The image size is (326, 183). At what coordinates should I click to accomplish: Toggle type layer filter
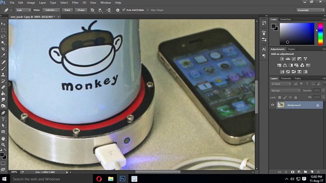click(307, 84)
